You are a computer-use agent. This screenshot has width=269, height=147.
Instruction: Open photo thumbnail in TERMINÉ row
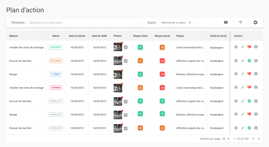coord(118,88)
